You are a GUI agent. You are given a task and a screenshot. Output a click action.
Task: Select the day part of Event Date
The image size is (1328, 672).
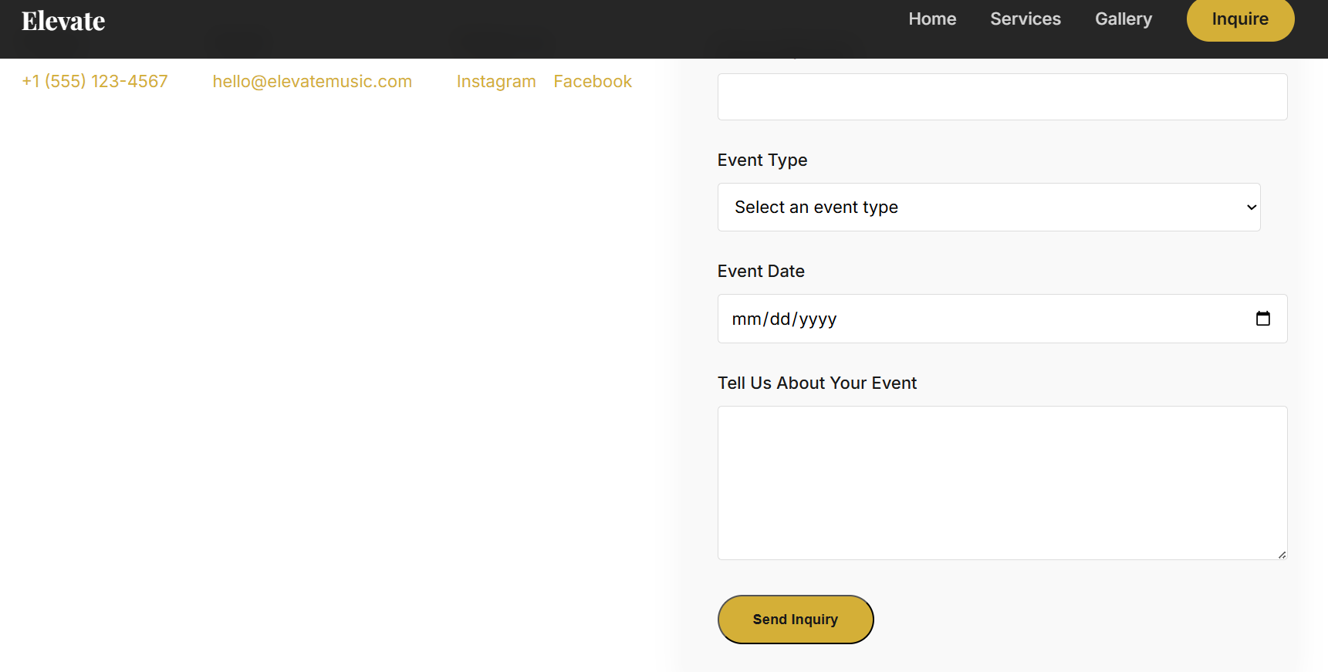coord(779,319)
